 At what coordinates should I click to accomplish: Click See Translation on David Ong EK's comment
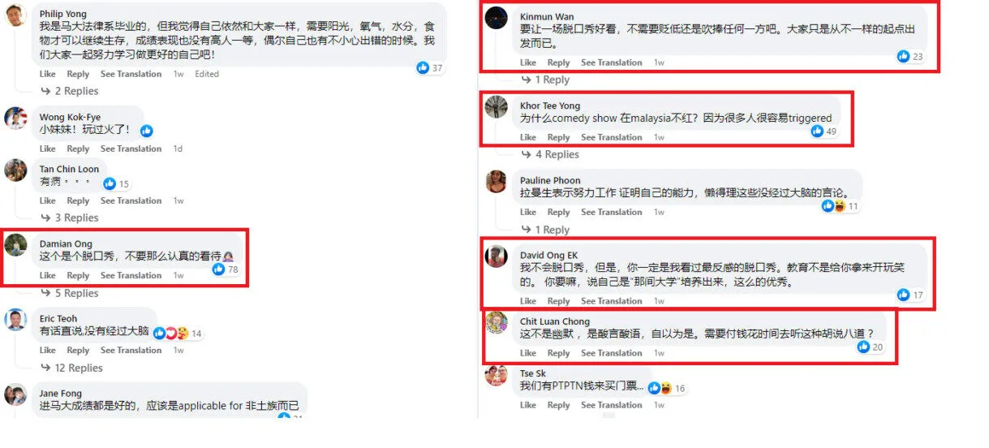[611, 301]
